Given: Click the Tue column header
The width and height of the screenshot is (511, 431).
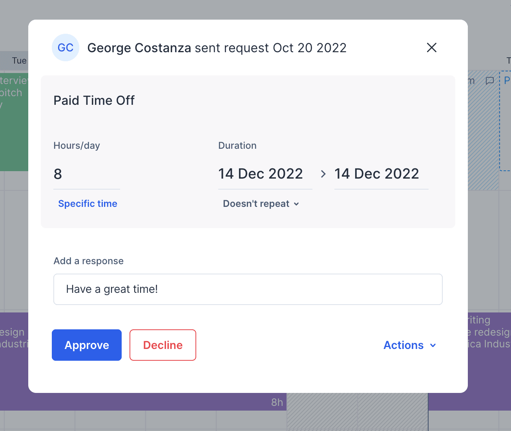Looking at the screenshot, I should (19, 60).
